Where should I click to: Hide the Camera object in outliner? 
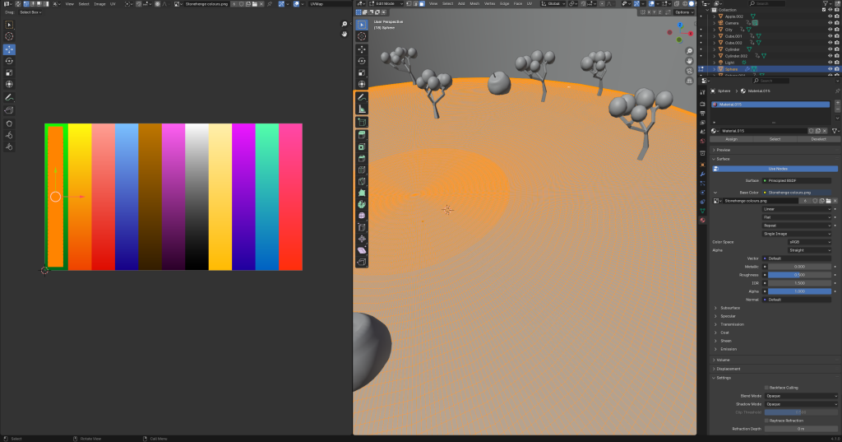[829, 23]
